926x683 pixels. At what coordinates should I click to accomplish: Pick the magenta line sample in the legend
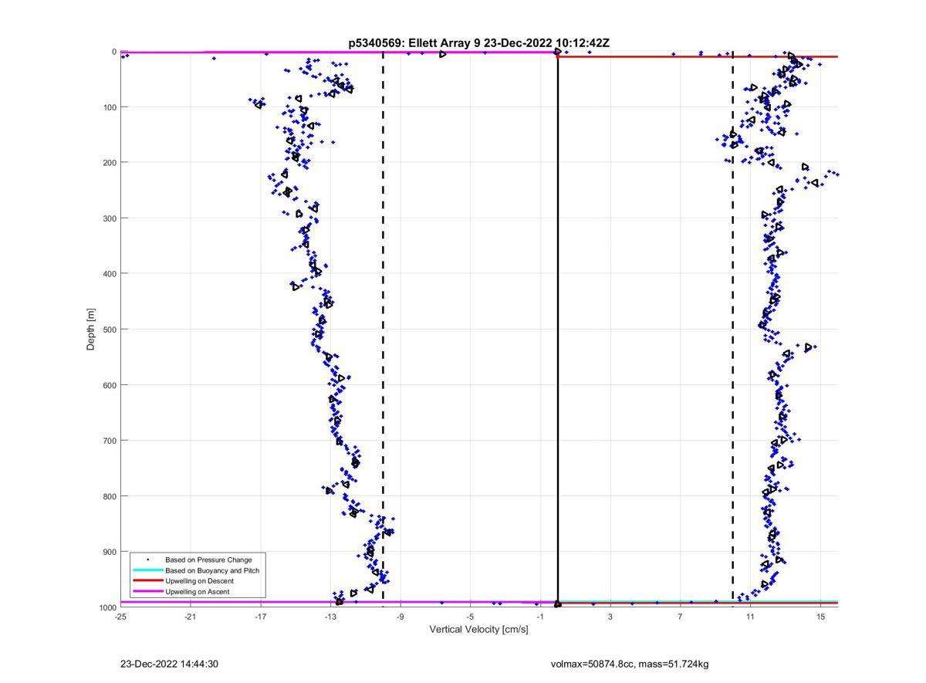(x=147, y=592)
